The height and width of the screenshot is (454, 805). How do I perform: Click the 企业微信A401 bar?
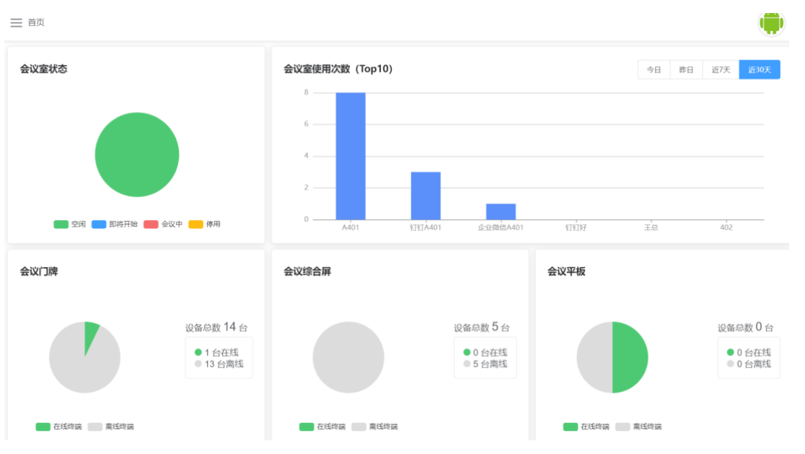click(x=501, y=211)
